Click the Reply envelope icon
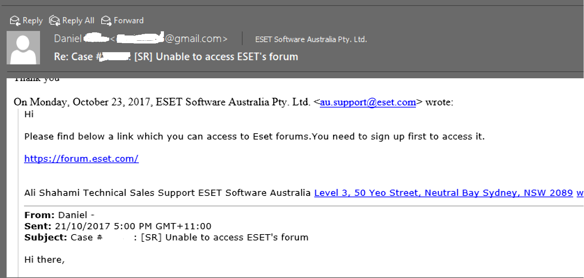 point(15,21)
